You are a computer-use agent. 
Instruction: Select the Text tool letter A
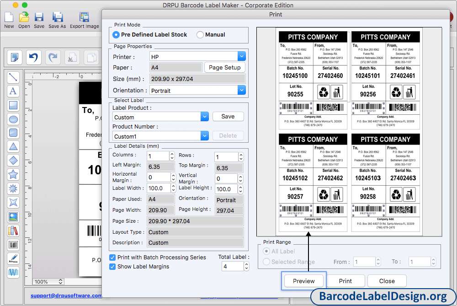point(13,91)
